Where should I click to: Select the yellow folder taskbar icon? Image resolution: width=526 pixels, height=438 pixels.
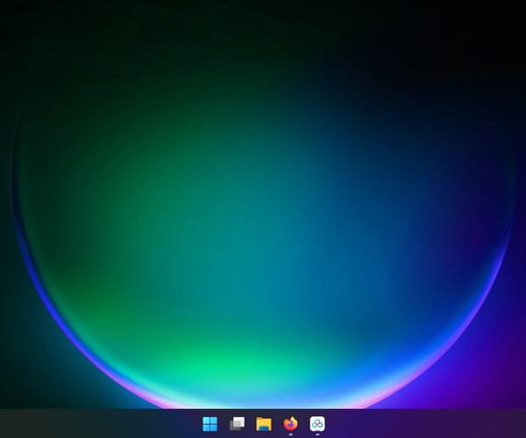pyautogui.click(x=264, y=424)
